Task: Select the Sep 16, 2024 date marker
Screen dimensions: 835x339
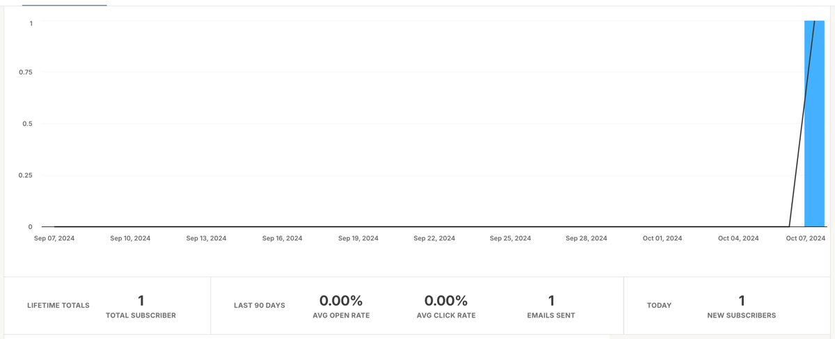Action: click(x=283, y=238)
